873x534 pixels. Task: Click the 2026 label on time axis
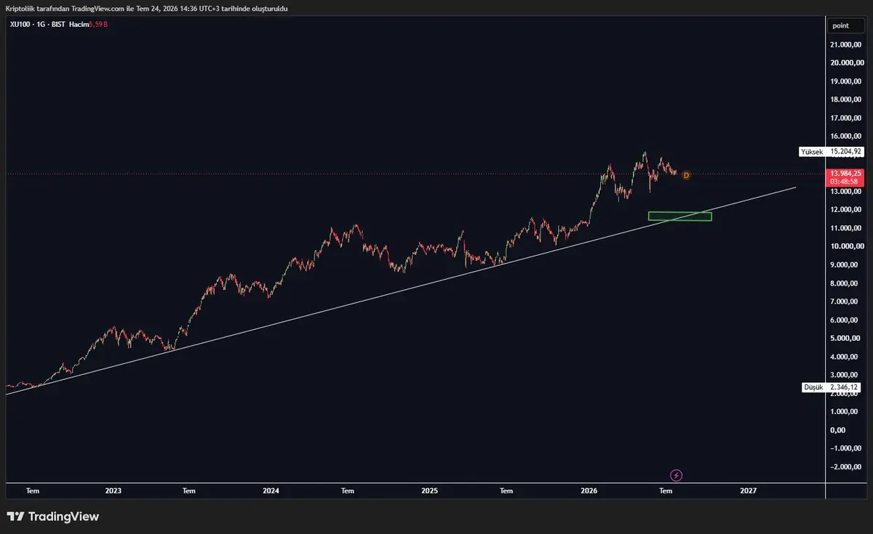click(589, 491)
